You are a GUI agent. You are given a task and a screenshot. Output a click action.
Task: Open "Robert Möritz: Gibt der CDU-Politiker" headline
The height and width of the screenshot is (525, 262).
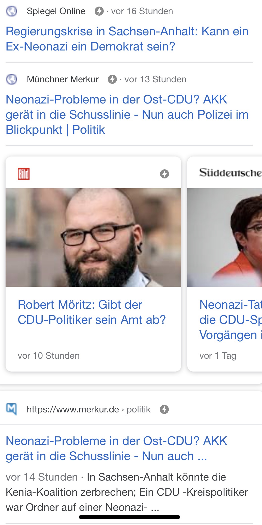click(x=92, y=312)
